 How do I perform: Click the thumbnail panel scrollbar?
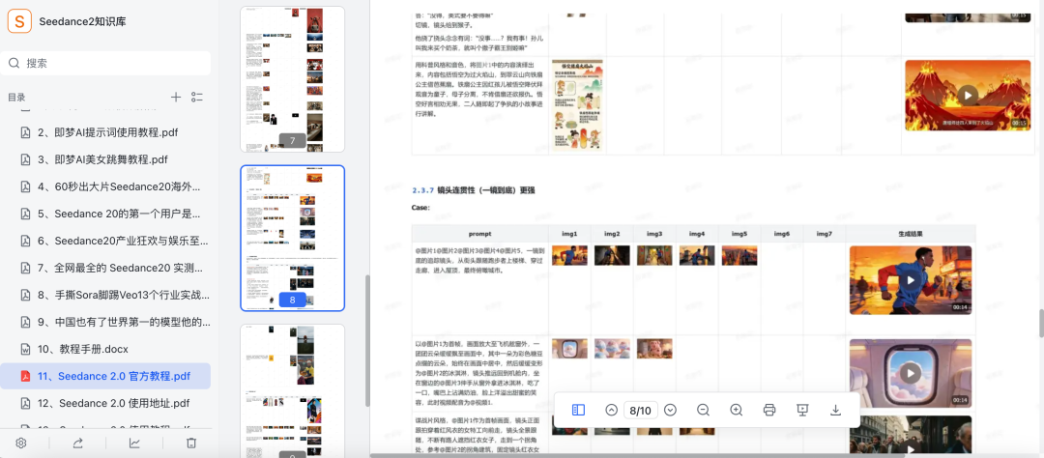pos(367,341)
